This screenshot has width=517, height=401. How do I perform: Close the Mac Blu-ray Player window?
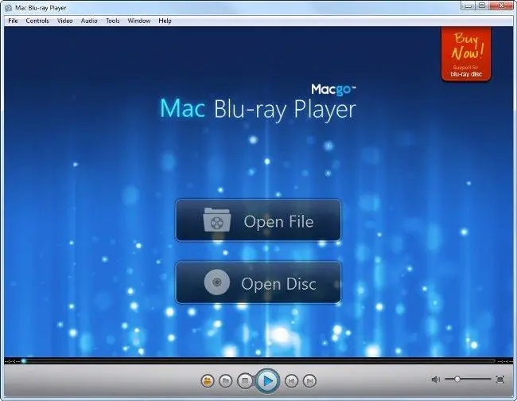tap(502, 6)
